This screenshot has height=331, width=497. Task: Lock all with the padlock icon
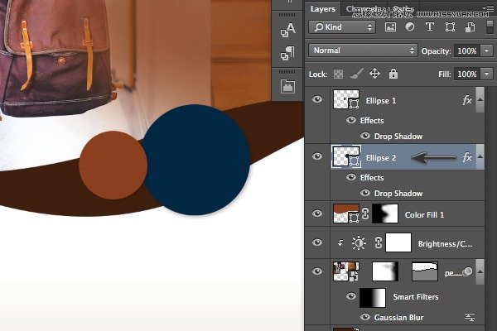pyautogui.click(x=393, y=74)
